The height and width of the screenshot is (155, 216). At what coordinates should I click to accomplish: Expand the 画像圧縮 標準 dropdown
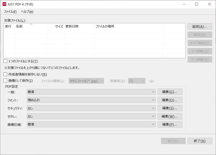[x=91, y=125]
